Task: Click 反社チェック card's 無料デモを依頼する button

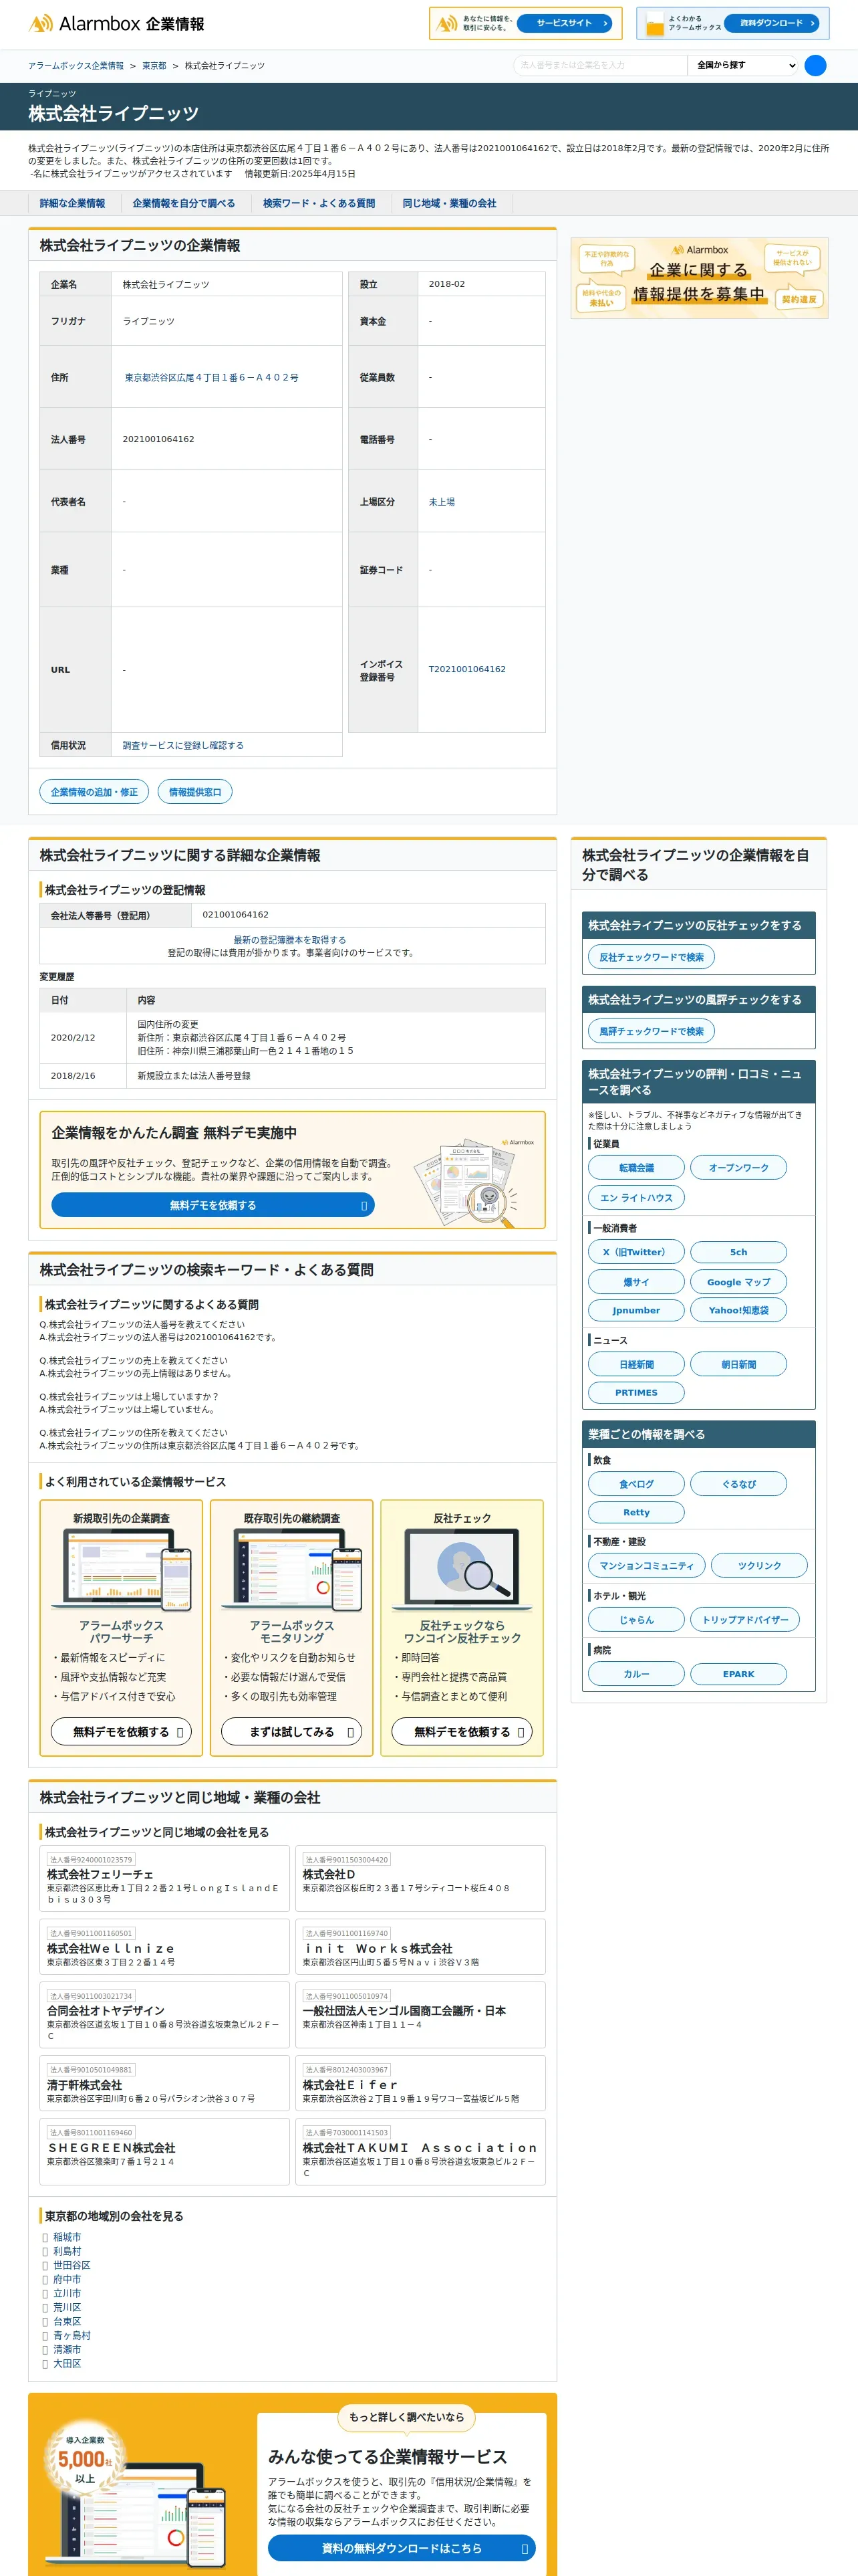Action: [x=462, y=1732]
